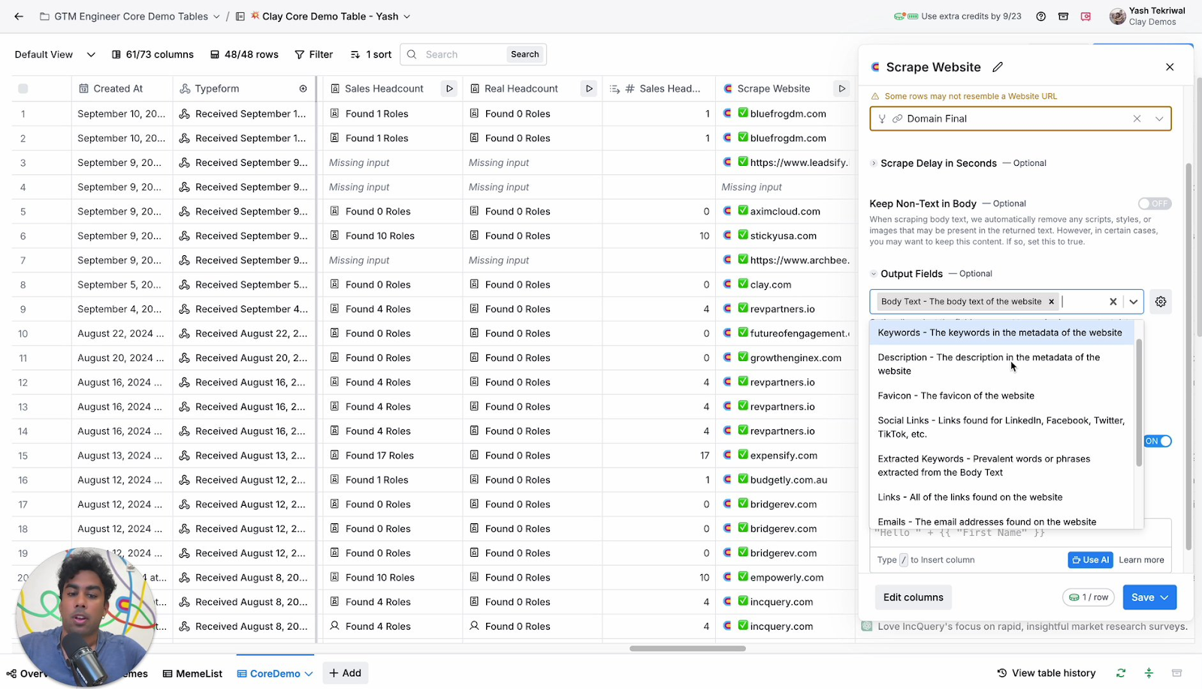1202x689 pixels.
Task: Collapse the Output Fields section
Action: tap(874, 274)
